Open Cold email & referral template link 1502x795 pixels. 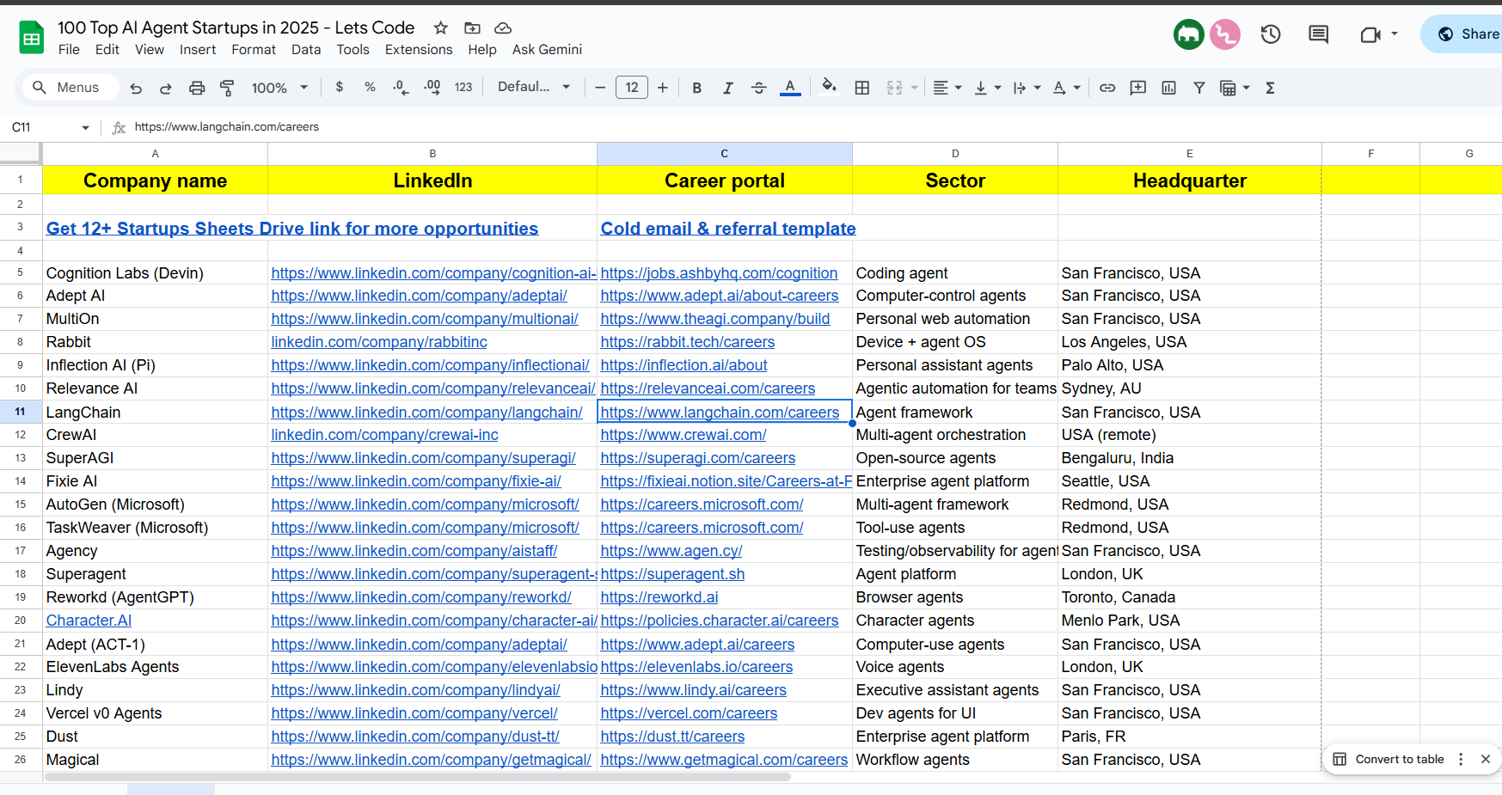pos(728,229)
